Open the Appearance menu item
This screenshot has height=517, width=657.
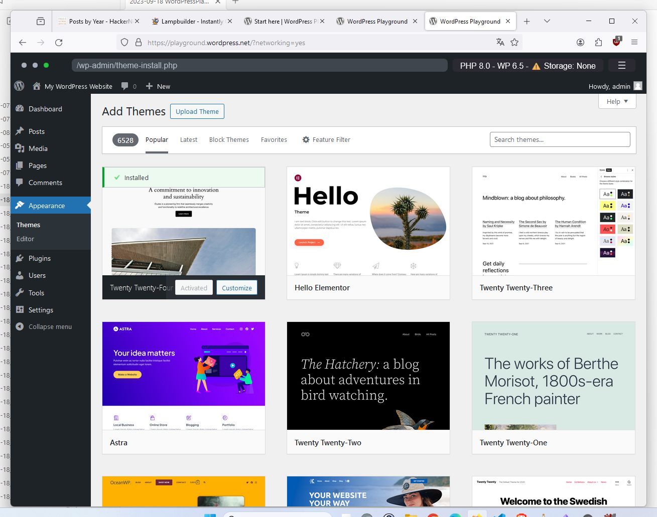pyautogui.click(x=50, y=206)
